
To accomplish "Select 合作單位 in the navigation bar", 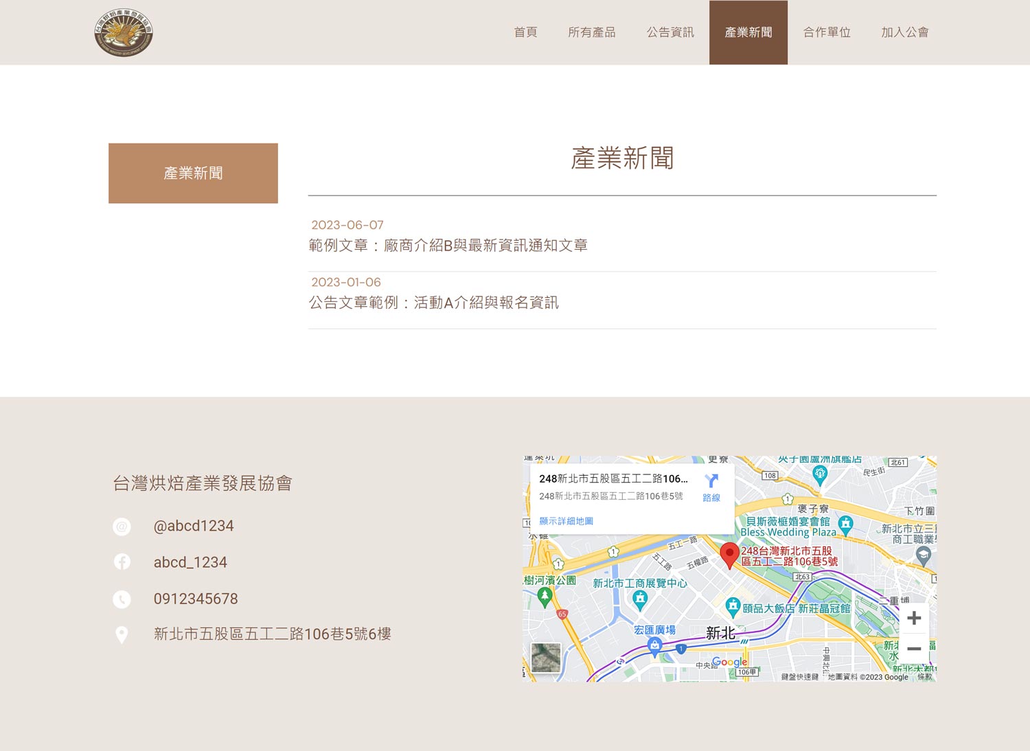I will [x=827, y=32].
